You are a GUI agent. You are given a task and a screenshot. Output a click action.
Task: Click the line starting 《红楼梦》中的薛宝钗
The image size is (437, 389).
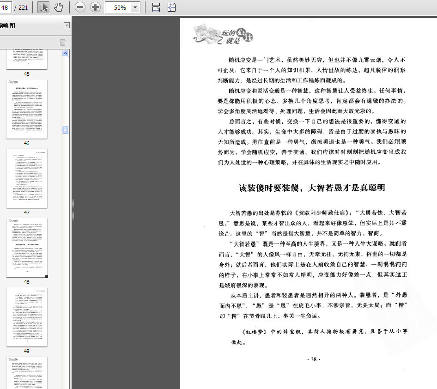point(319,337)
